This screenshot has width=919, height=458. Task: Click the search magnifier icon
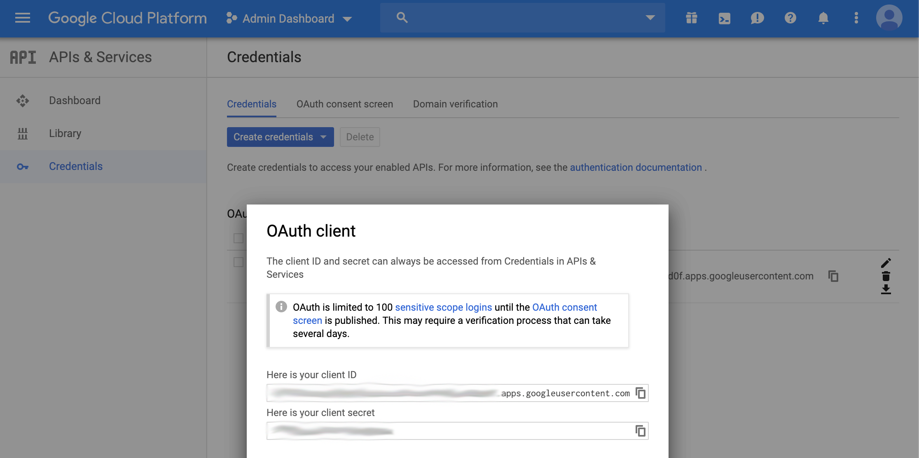point(402,18)
